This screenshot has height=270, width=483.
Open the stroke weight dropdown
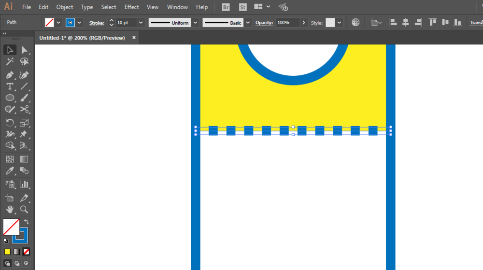[x=141, y=23]
